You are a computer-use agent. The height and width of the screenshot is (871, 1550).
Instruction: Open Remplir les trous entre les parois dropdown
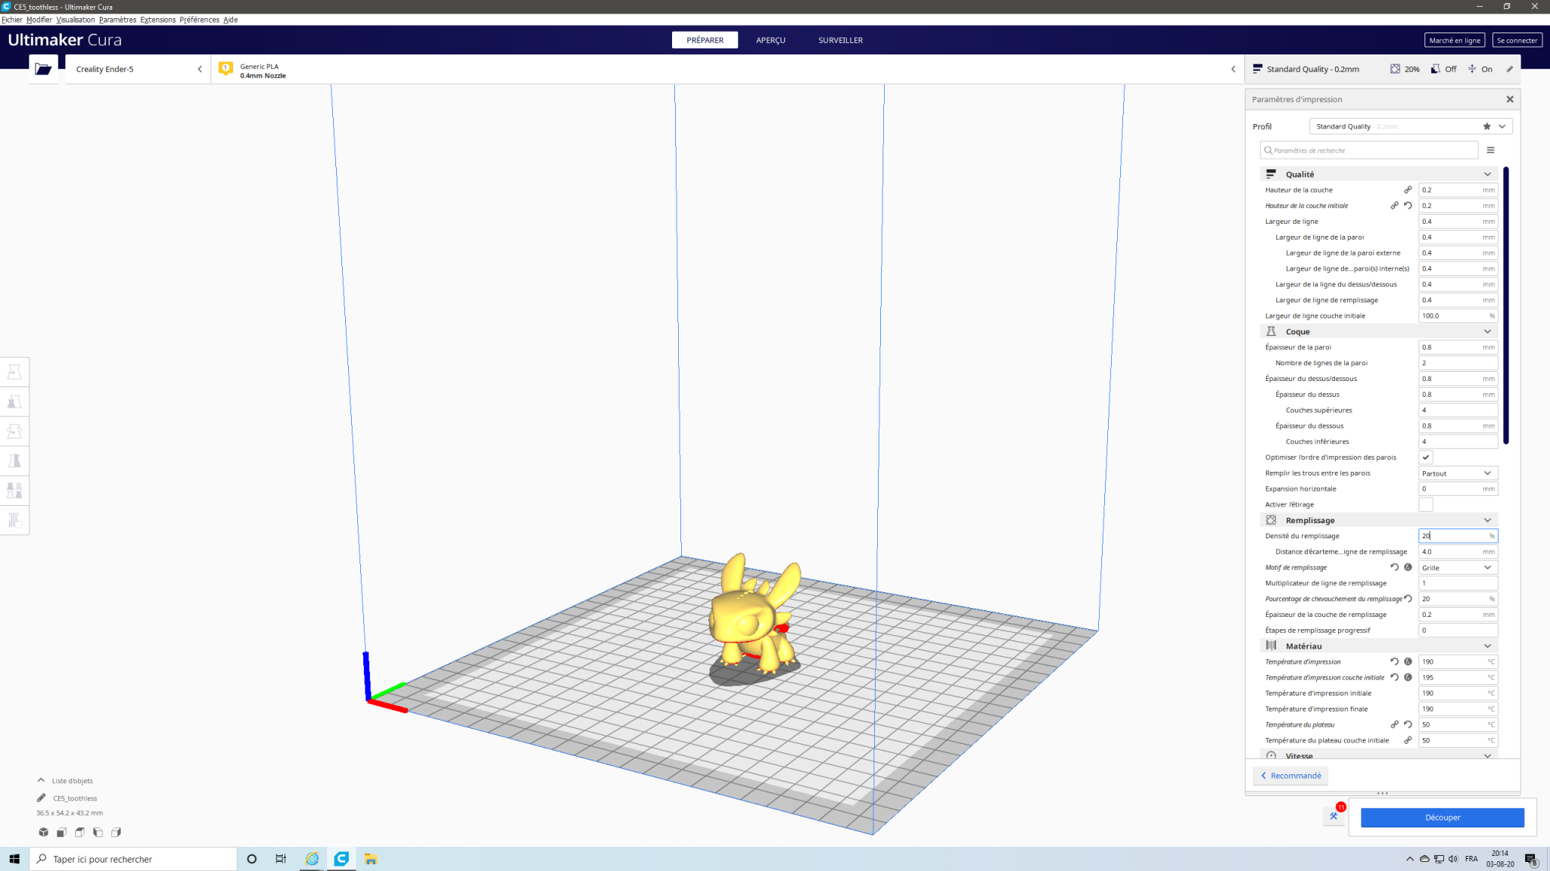pyautogui.click(x=1458, y=473)
